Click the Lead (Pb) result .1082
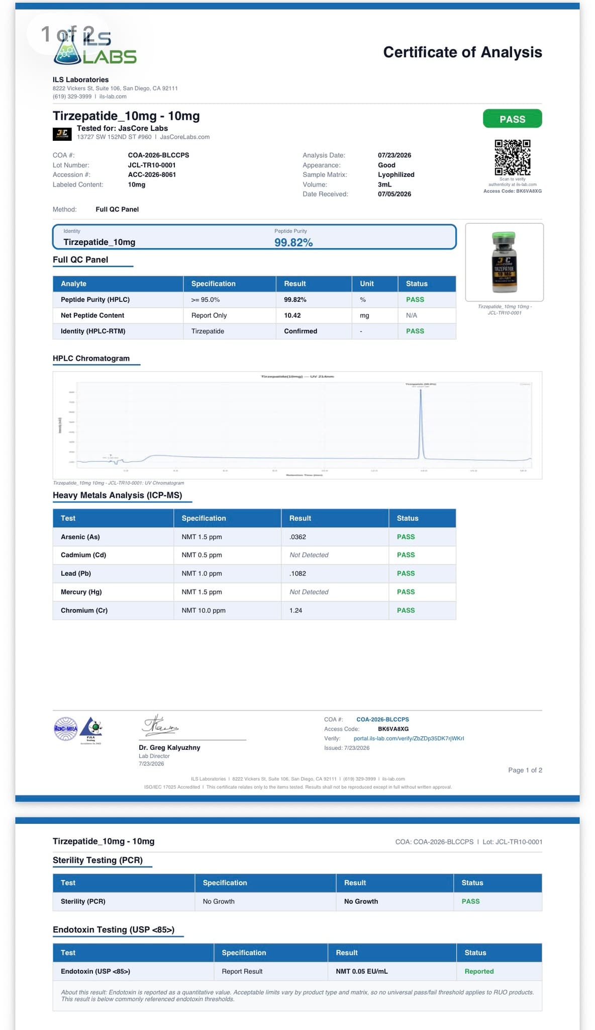 click(297, 573)
